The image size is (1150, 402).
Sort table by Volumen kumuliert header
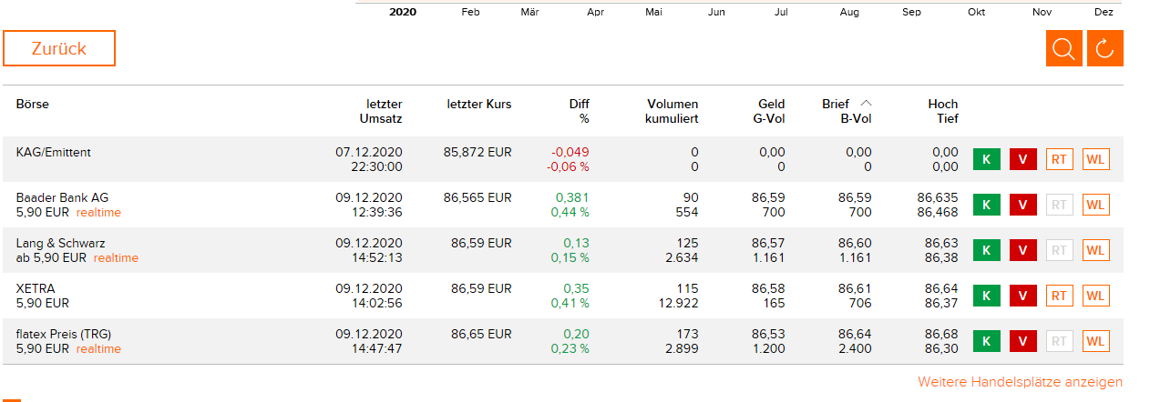pos(672,111)
